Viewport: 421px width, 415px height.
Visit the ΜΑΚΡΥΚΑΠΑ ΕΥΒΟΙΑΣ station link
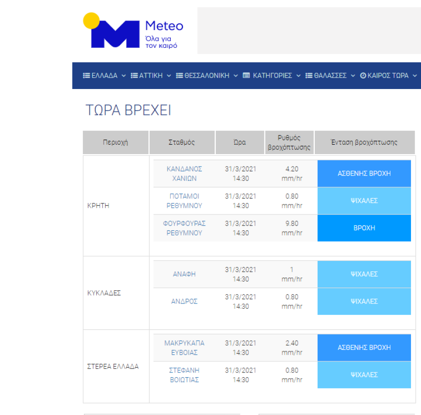click(184, 348)
